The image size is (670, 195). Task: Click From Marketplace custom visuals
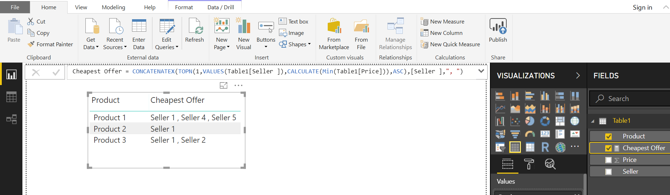(x=334, y=34)
